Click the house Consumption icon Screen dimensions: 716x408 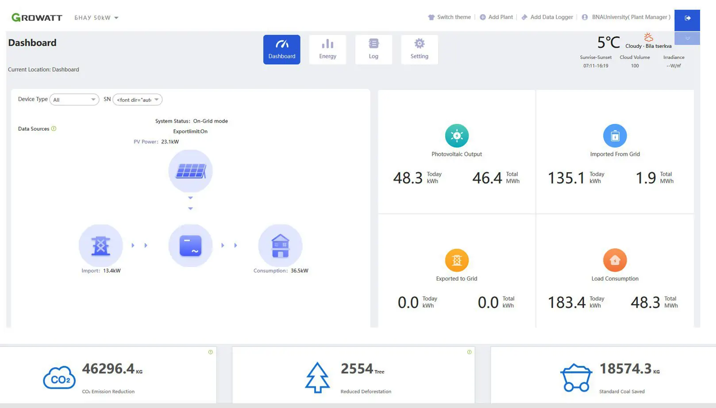click(280, 246)
